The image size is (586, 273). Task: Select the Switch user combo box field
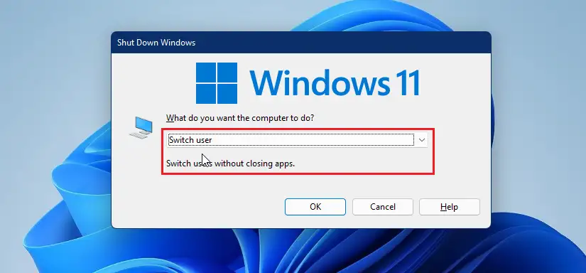point(297,140)
